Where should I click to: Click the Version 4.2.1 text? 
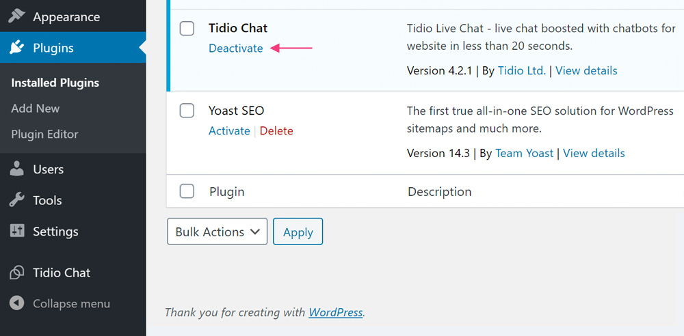pos(439,70)
